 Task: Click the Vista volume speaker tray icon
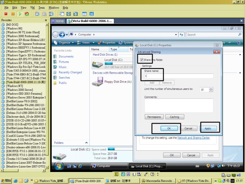(224, 166)
